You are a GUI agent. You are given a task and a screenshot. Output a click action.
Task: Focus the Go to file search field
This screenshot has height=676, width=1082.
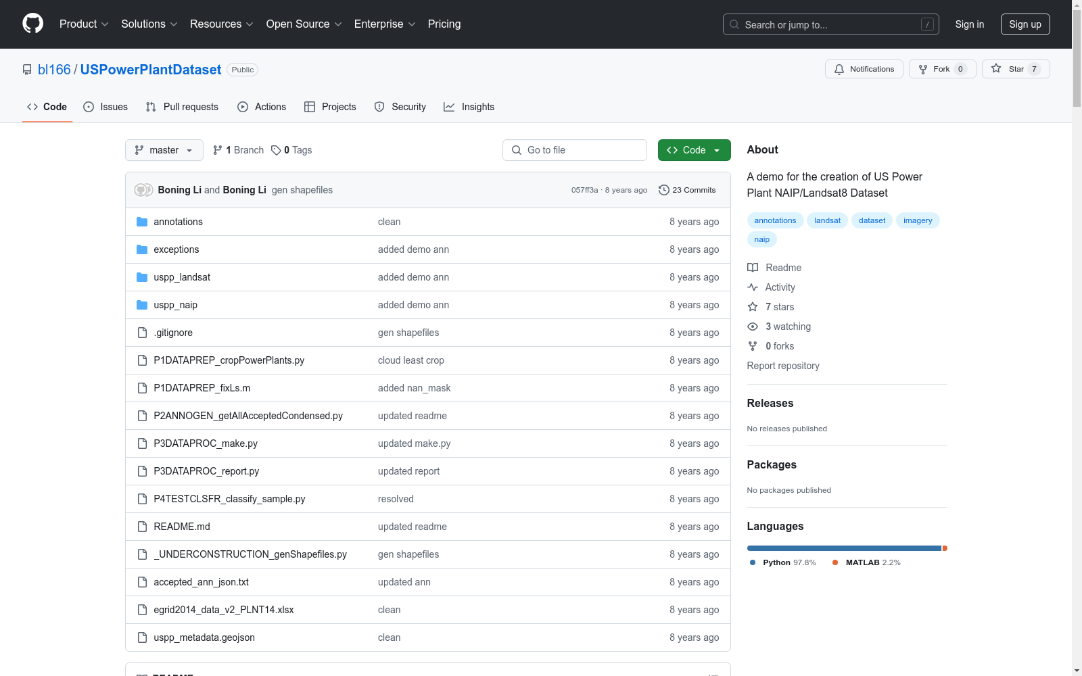pos(575,150)
